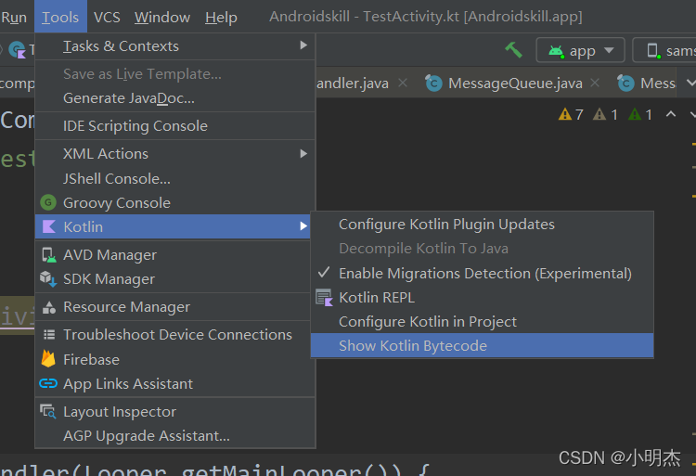Click the Android icon in app configuration
Viewport: 696px width, 476px height.
[556, 51]
